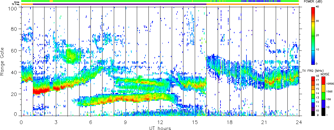The image size is (334, 130).
Task: Click the '18' tick on the UT hours axis
Action: 230,122
